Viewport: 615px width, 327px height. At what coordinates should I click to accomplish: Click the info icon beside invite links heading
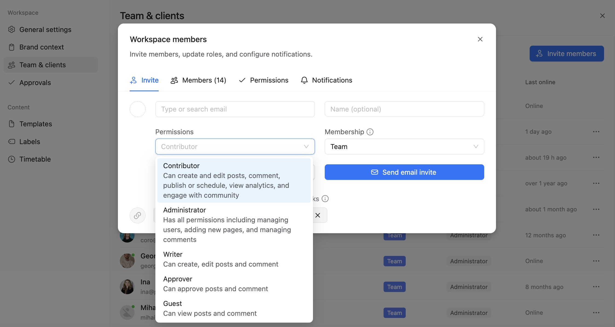[x=325, y=199]
